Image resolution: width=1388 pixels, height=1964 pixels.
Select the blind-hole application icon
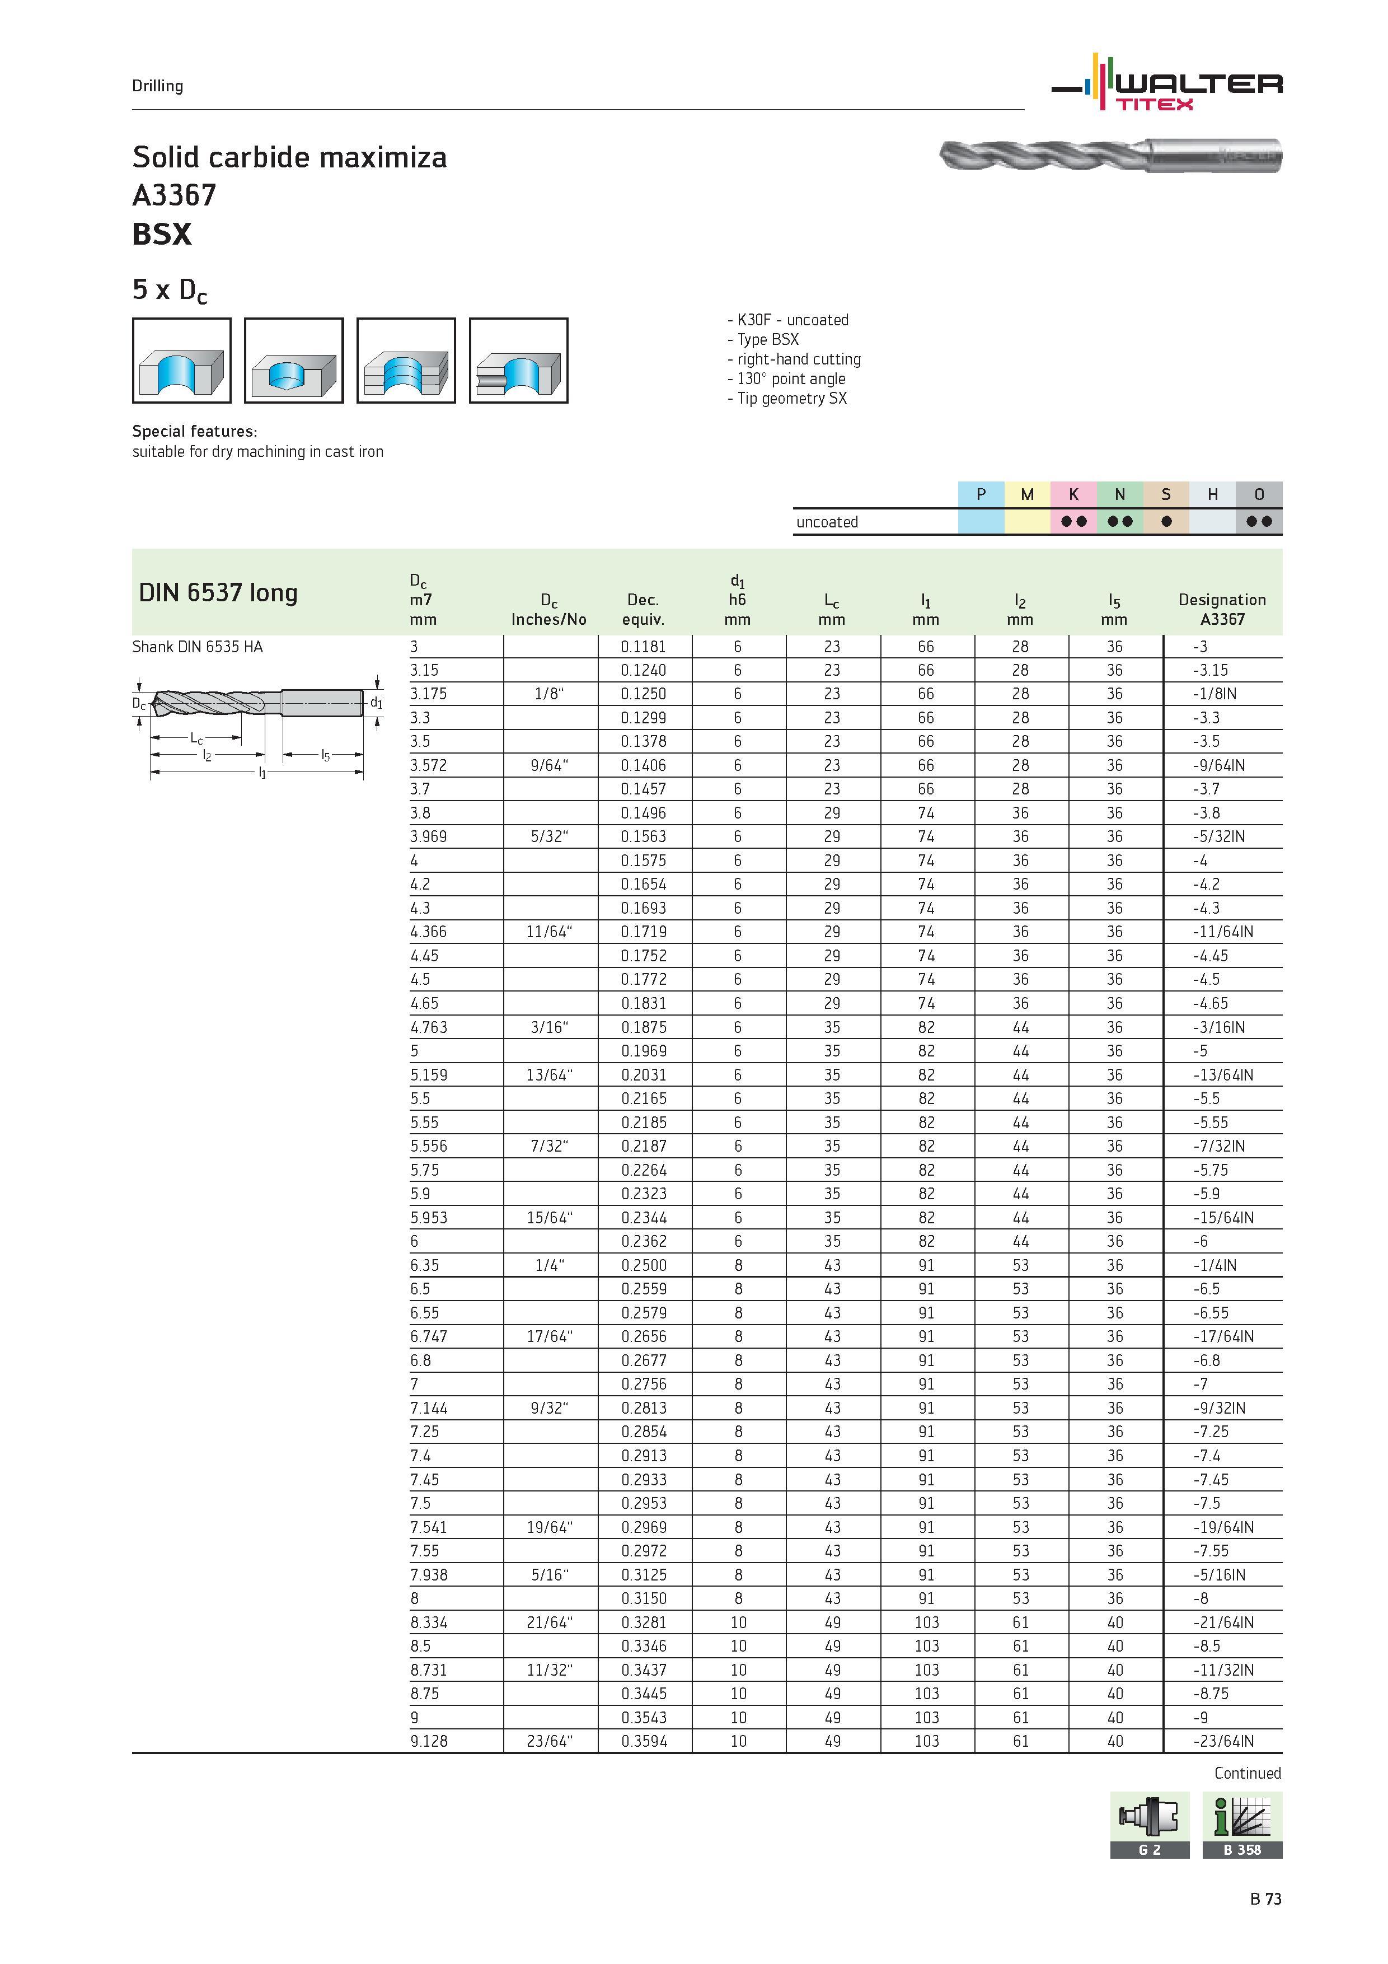(293, 360)
